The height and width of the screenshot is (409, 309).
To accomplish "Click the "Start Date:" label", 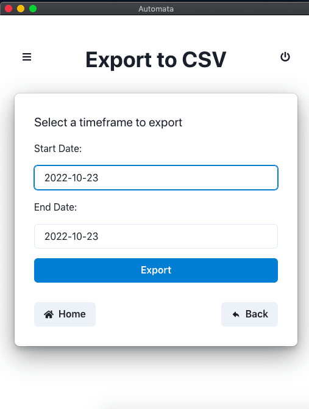I will (58, 148).
